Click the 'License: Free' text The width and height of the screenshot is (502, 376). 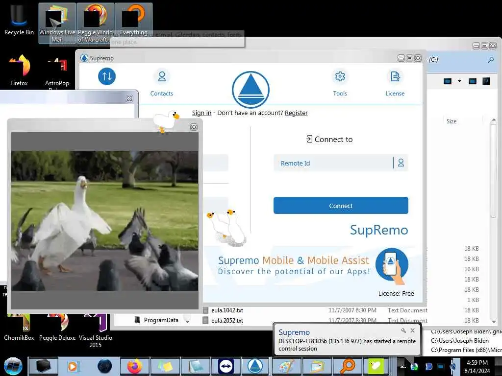pos(396,294)
